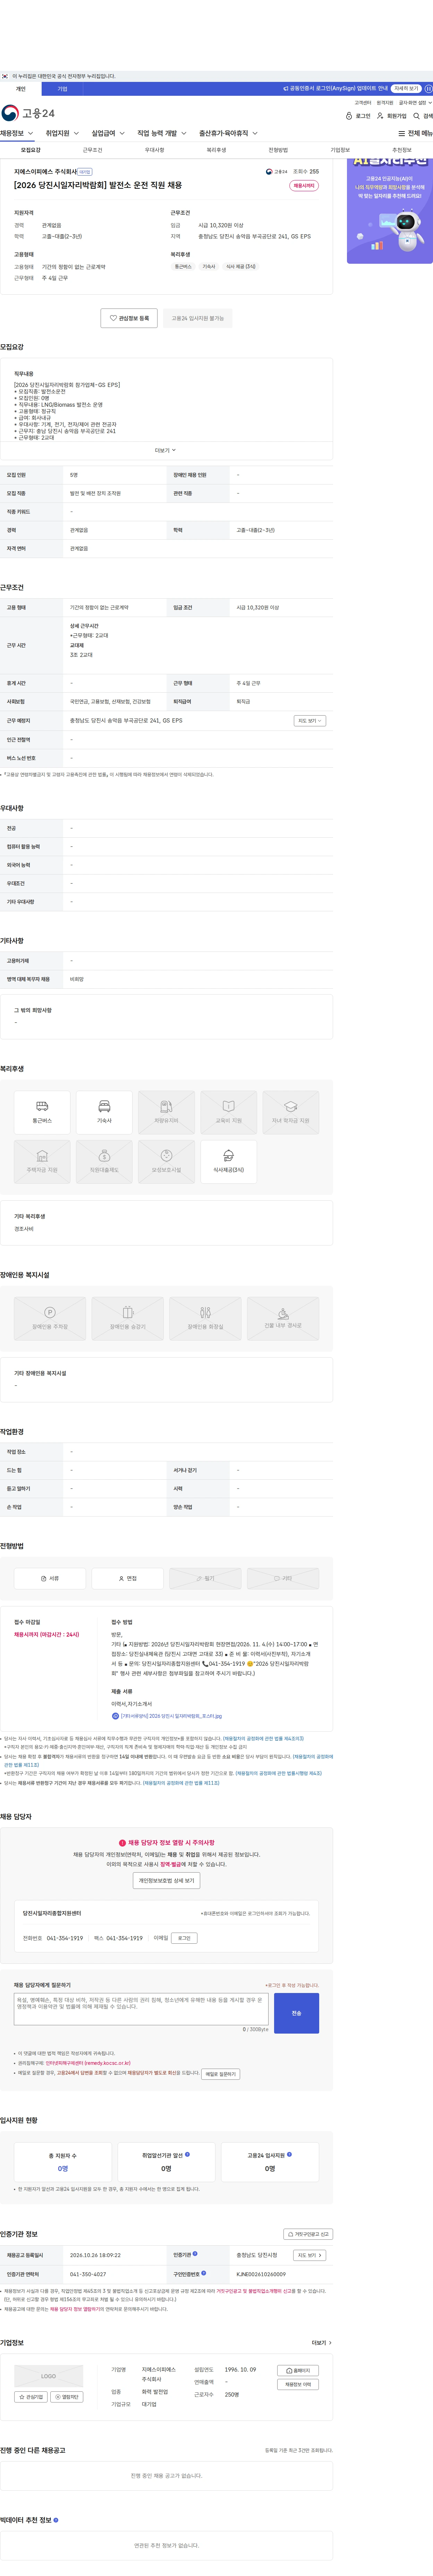Jump to 복리후생 section tab
Screen dimensions: 433x2576
tap(216, 150)
